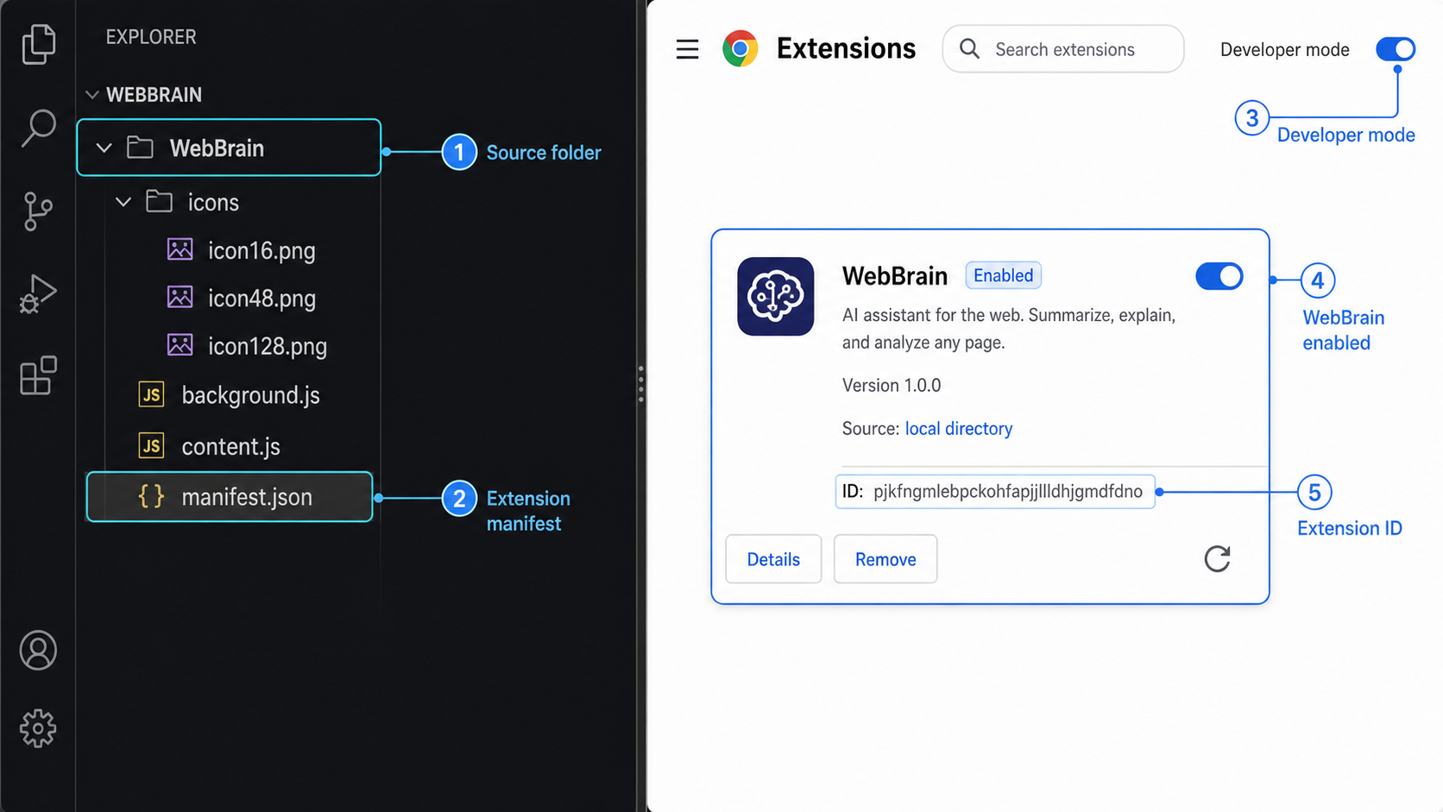Open manifest.json file
The height and width of the screenshot is (812, 1443).
[x=230, y=497]
